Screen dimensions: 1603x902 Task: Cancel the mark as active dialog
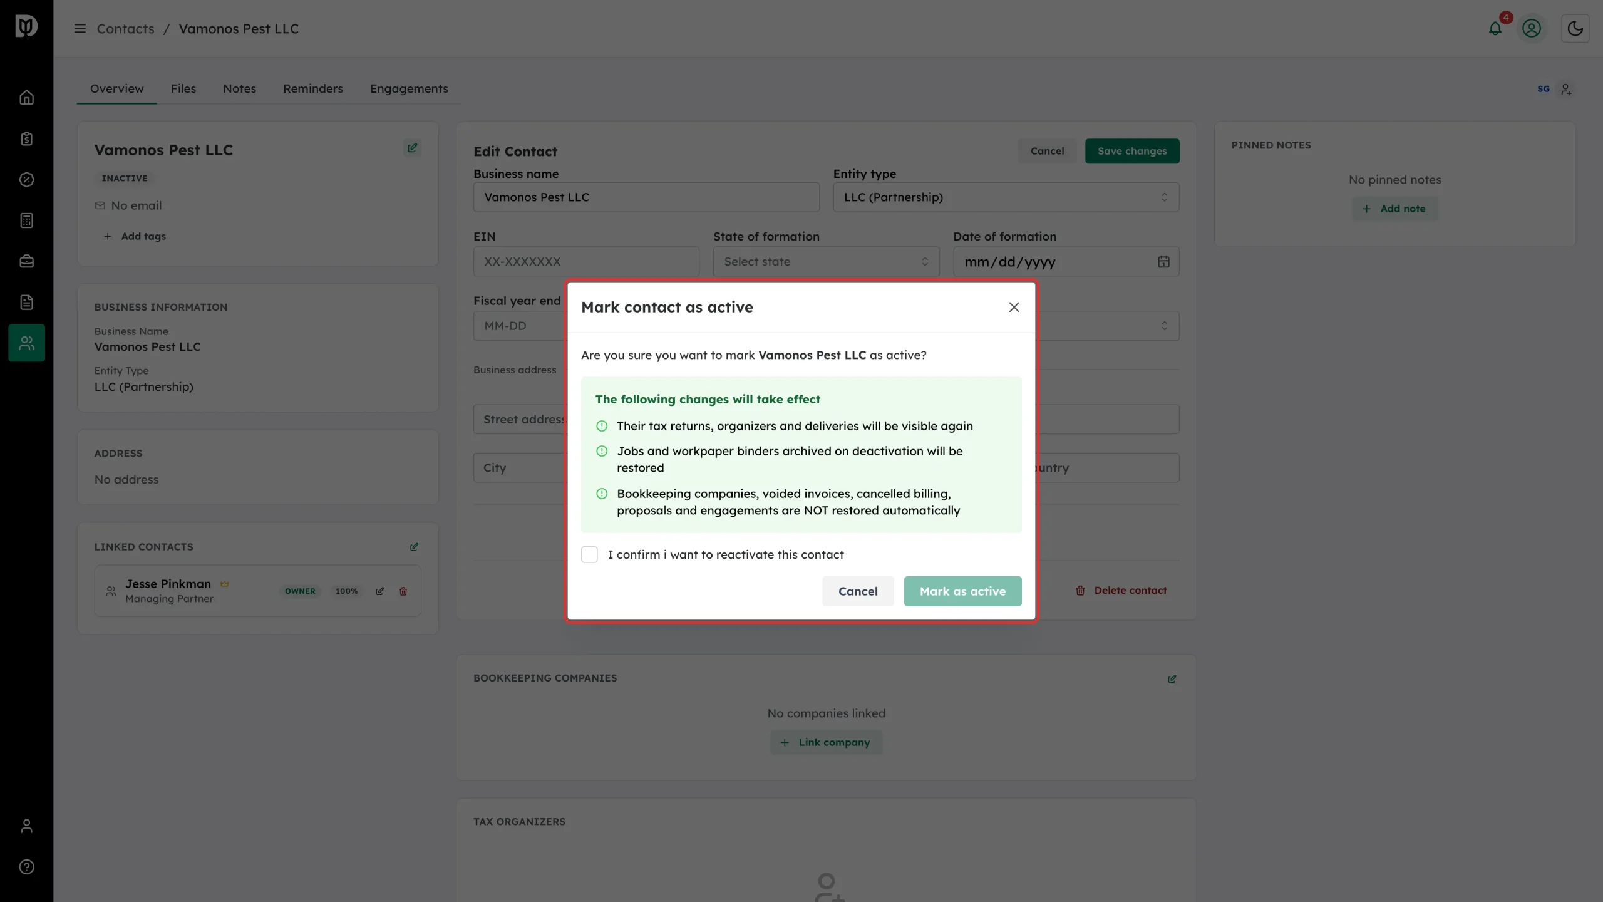pos(858,591)
